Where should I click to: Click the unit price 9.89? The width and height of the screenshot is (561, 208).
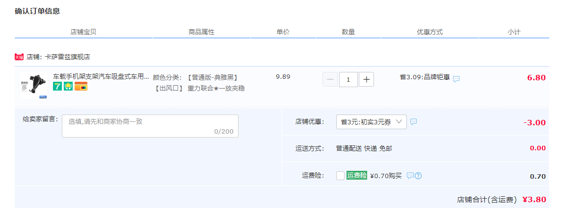[x=283, y=76]
